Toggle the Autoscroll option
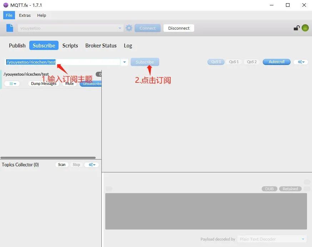The height and width of the screenshot is (247, 312). [x=277, y=62]
